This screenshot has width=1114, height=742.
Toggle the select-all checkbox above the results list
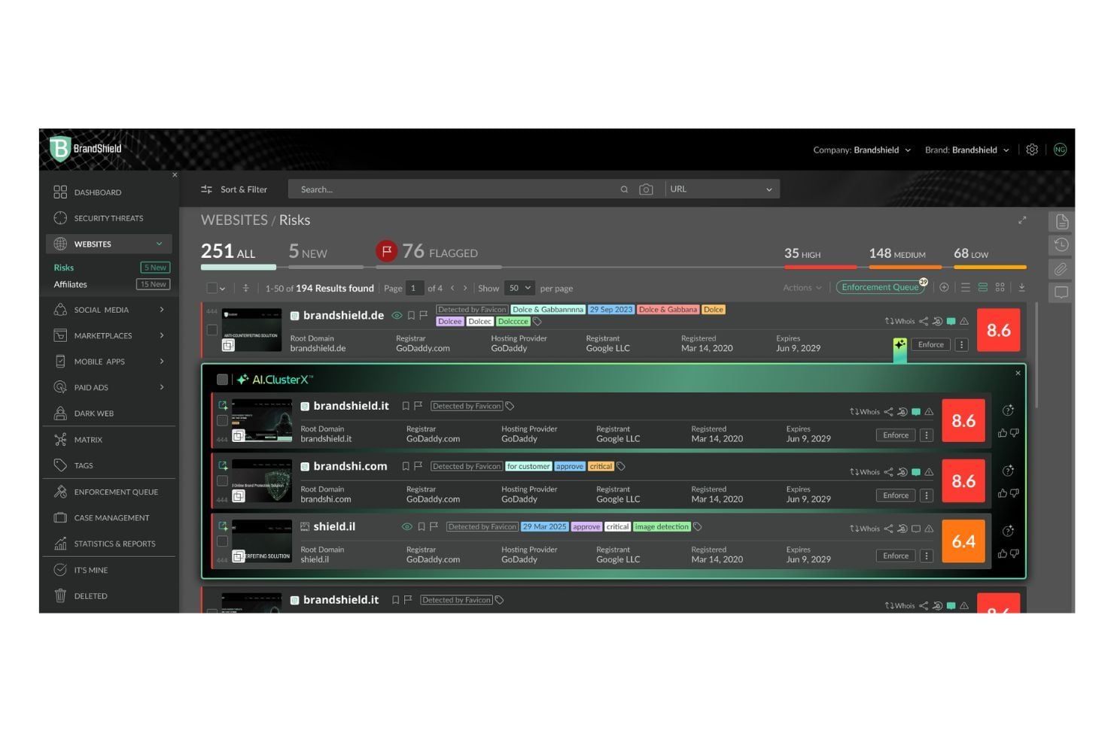pyautogui.click(x=212, y=288)
